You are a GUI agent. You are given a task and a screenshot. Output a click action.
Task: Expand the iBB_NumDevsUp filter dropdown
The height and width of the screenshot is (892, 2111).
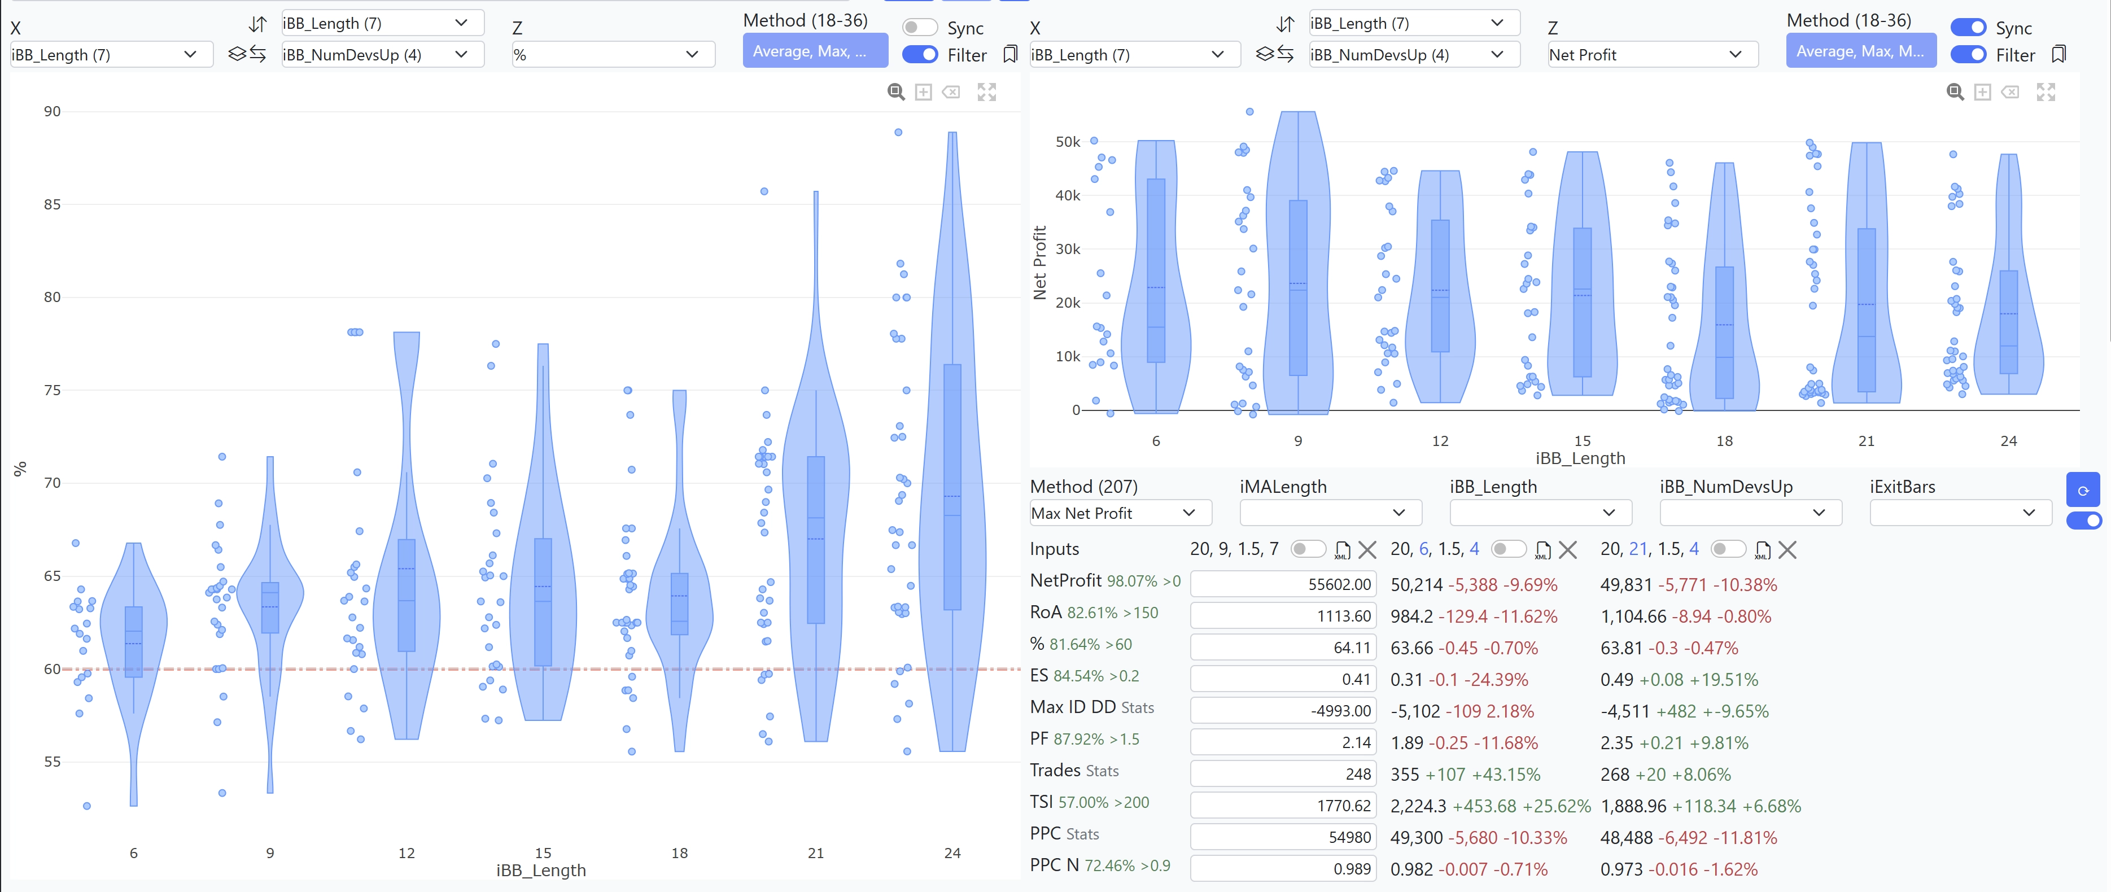(1750, 514)
